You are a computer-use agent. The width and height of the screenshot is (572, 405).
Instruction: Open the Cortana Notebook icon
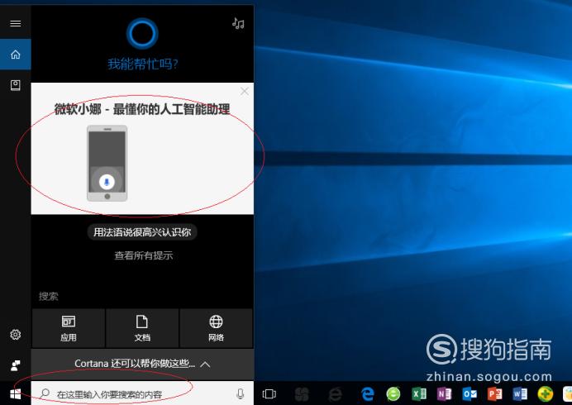(16, 85)
